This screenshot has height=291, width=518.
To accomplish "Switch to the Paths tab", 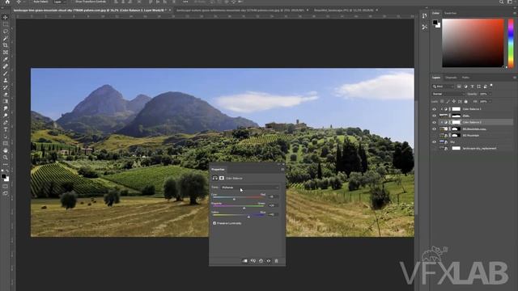I will click(x=465, y=78).
